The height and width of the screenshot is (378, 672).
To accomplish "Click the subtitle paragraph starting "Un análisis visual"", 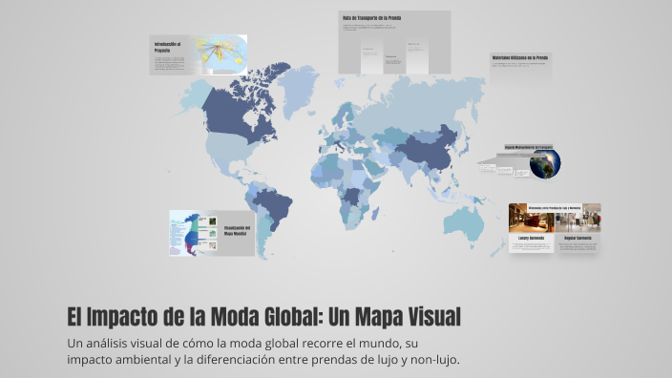I will point(263,351).
